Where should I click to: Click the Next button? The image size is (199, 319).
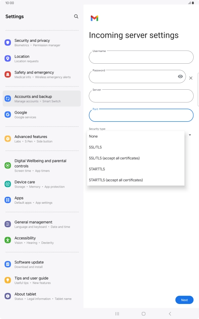(x=184, y=300)
